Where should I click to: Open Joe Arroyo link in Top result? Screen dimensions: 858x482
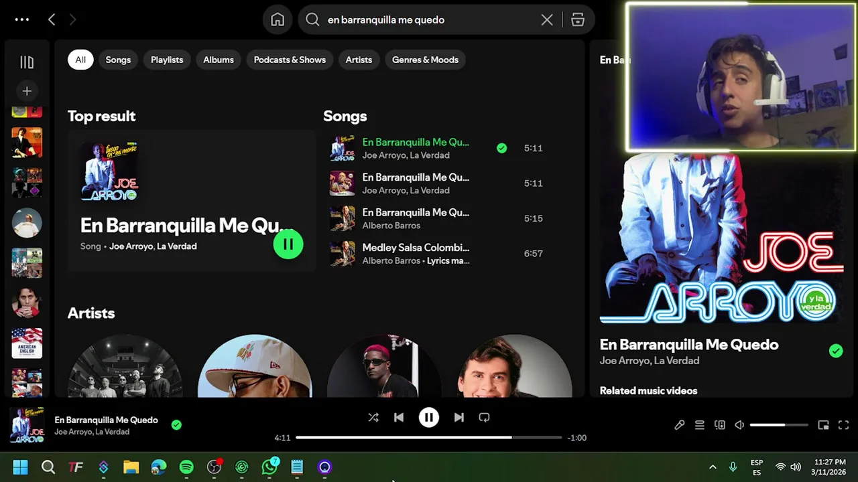tap(131, 246)
